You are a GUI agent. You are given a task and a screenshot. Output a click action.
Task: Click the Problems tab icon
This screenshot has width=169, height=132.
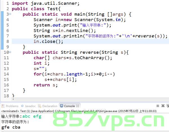(3, 106)
